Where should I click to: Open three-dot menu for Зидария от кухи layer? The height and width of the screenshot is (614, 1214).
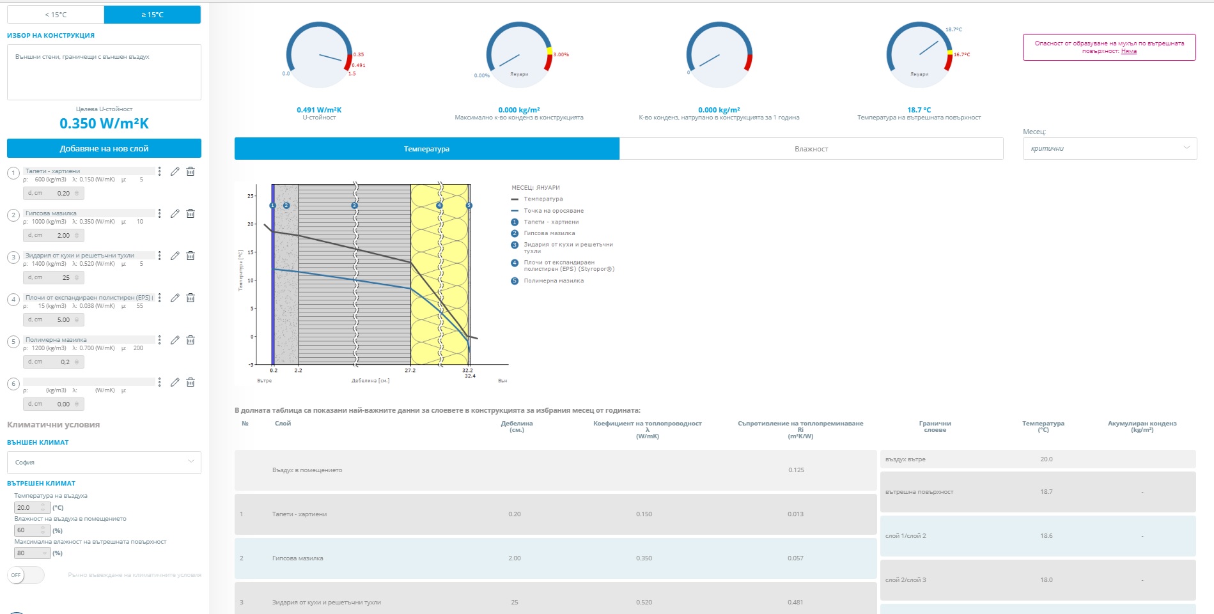click(160, 256)
